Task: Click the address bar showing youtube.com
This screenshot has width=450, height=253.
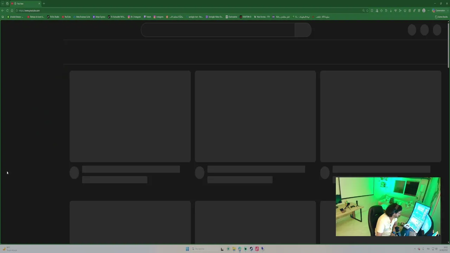Action: 190,11
